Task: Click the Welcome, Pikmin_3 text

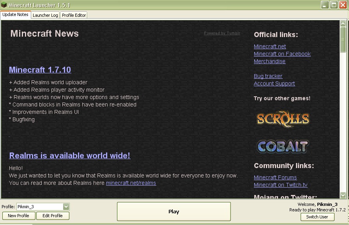Action: click(x=317, y=204)
